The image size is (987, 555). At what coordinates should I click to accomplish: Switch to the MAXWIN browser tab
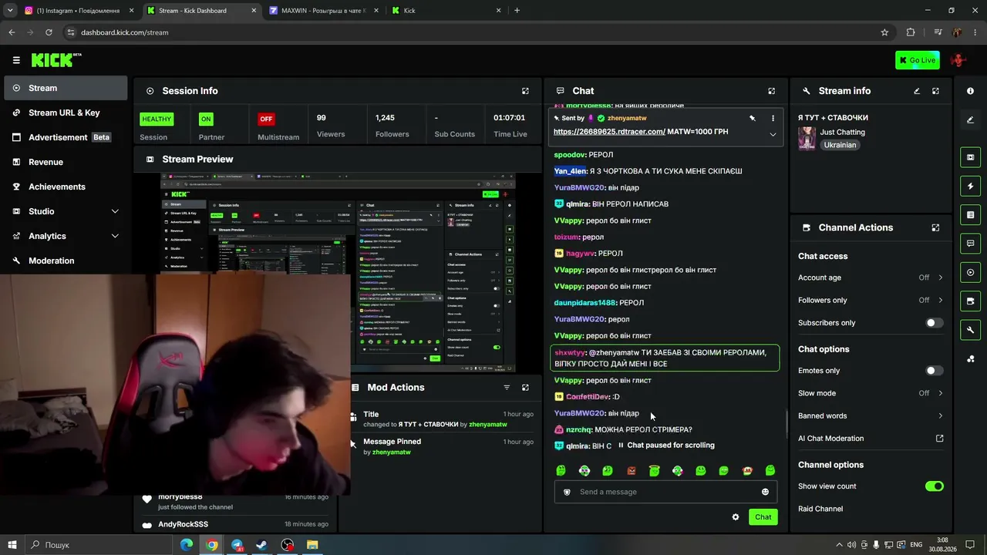(322, 11)
